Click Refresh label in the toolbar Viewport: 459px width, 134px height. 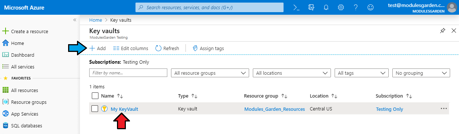(x=171, y=48)
